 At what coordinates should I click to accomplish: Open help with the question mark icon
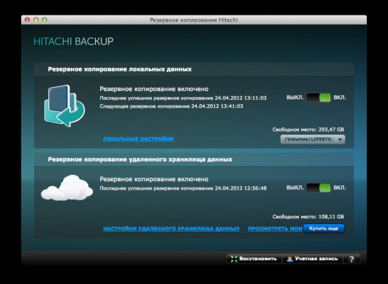click(x=352, y=259)
